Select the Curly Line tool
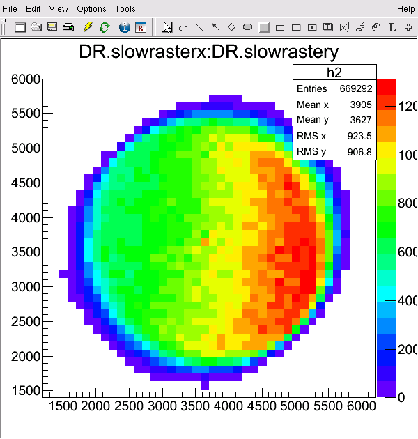This screenshot has width=418, height=439. [360, 27]
